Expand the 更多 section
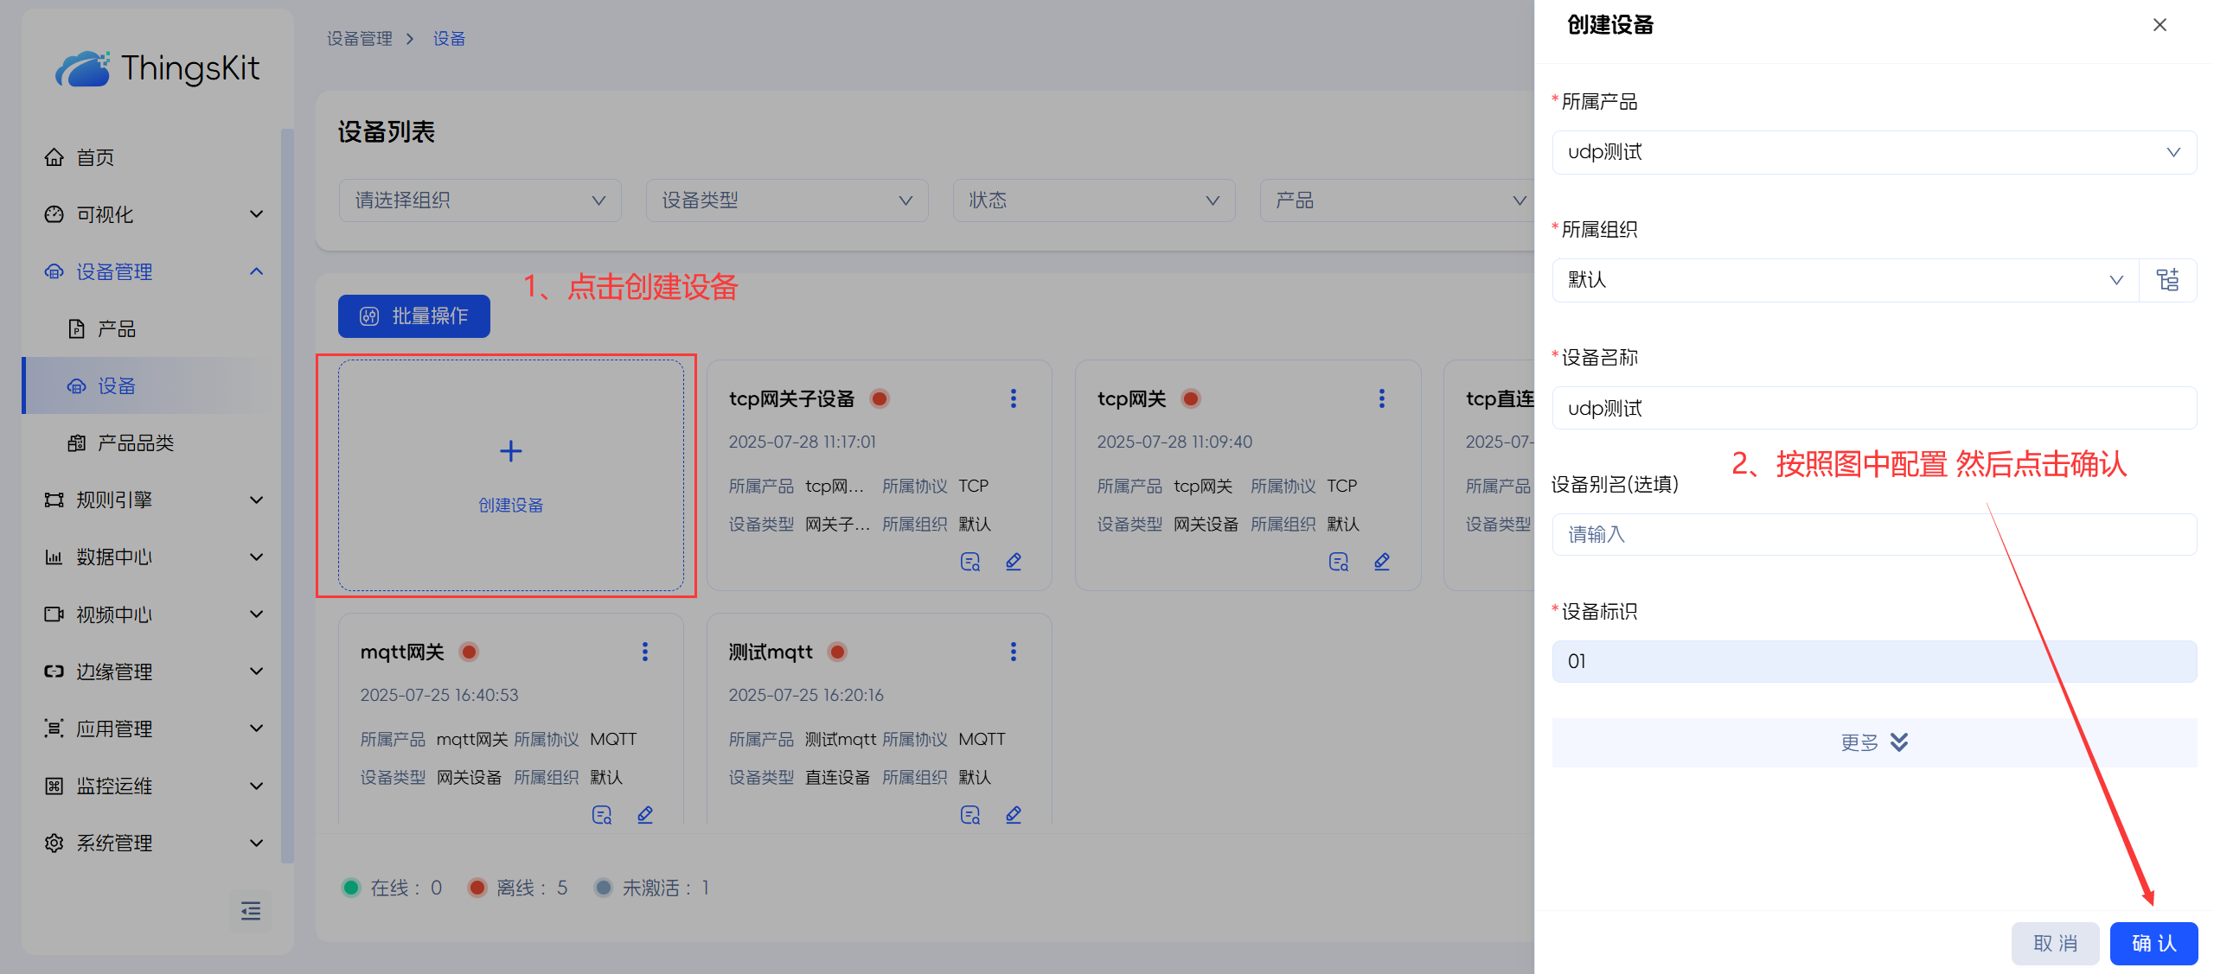 coord(1874,742)
